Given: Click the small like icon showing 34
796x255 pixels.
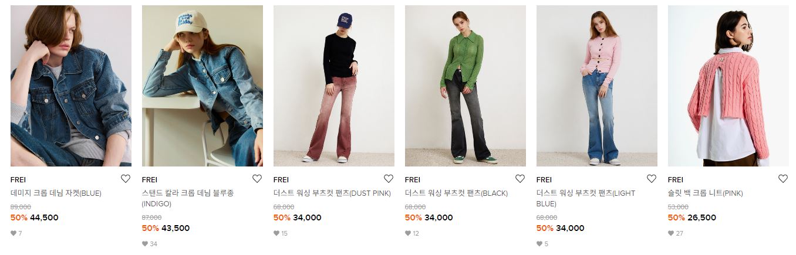Looking at the screenshot, I should coord(145,244).
